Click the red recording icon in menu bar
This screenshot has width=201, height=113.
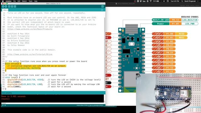[135, 1]
